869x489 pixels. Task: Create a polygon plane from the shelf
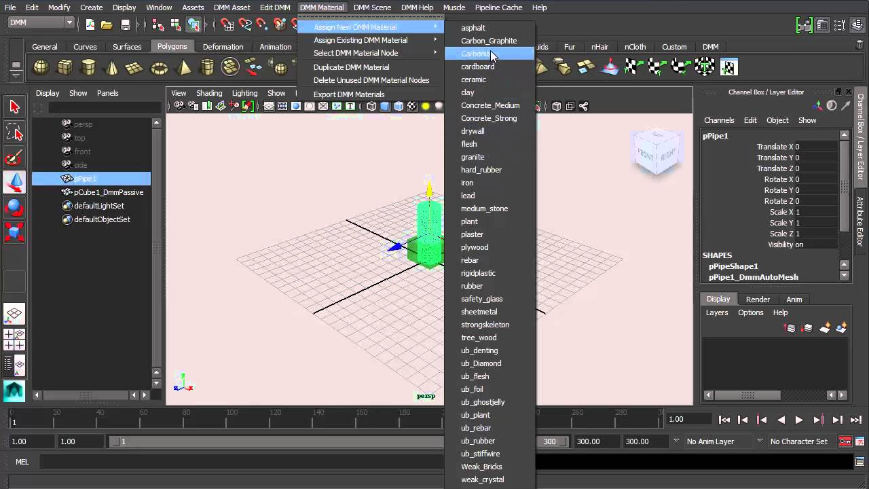point(135,67)
